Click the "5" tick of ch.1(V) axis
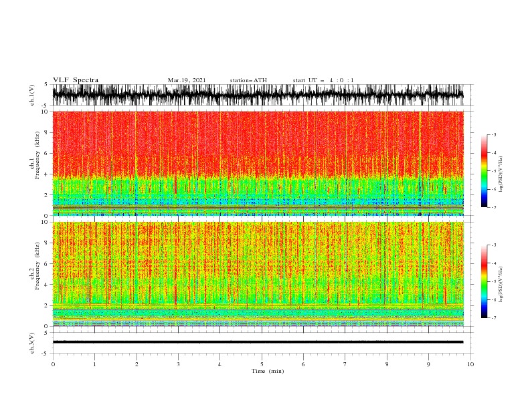The width and height of the screenshot is (530, 409). coord(46,84)
